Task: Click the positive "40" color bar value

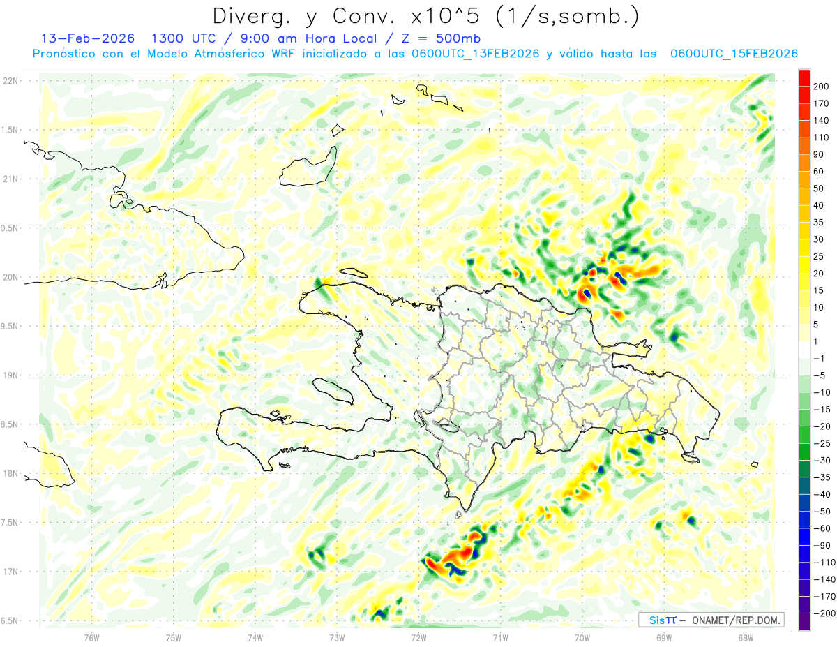Action: pyautogui.click(x=820, y=205)
